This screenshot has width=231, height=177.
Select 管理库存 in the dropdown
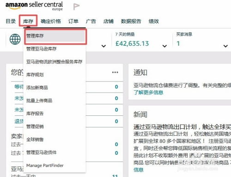click(x=55, y=36)
